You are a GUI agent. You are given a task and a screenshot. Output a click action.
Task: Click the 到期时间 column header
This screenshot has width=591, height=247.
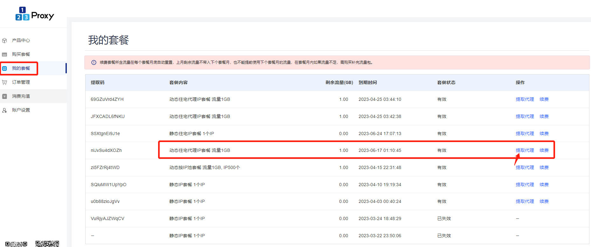tap(367, 82)
